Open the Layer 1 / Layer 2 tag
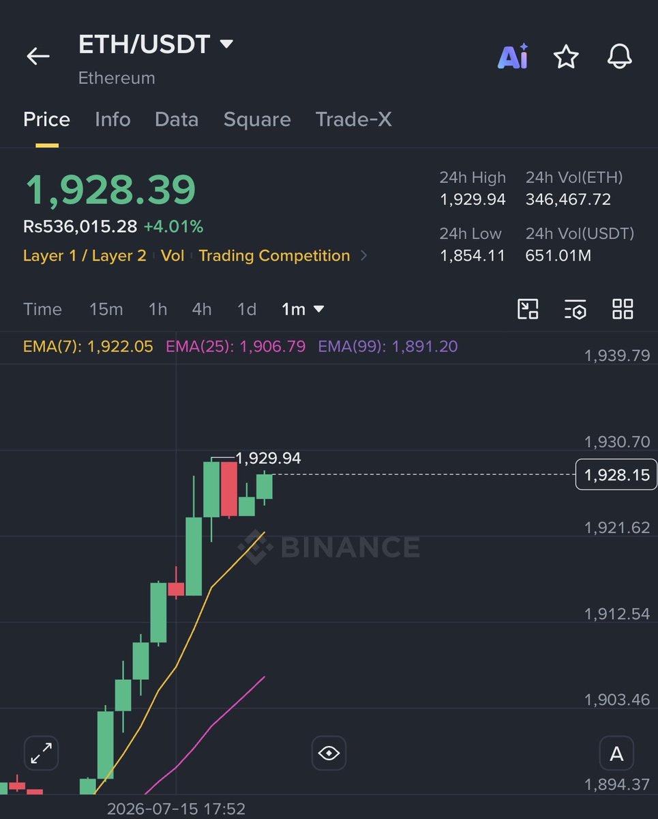Image resolution: width=658 pixels, height=819 pixels. tap(85, 256)
